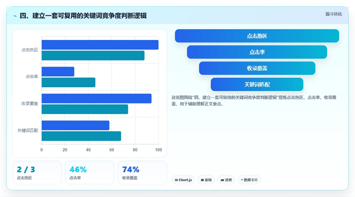
Task: Click the 漏斗转化 tag in the header
Action: pyautogui.click(x=333, y=14)
